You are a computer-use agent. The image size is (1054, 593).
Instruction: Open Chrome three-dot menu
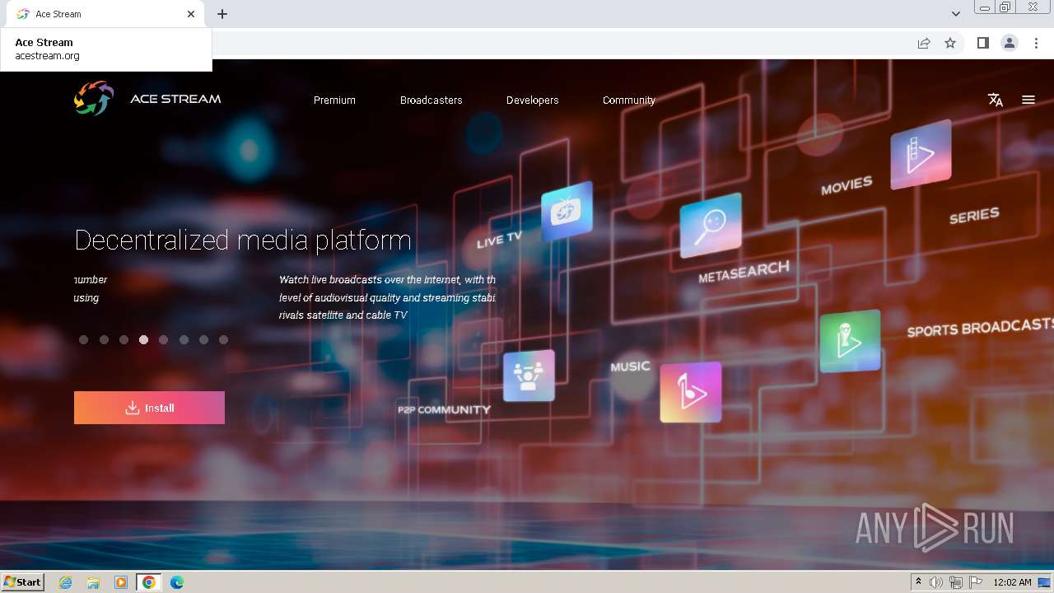pyautogui.click(x=1036, y=43)
